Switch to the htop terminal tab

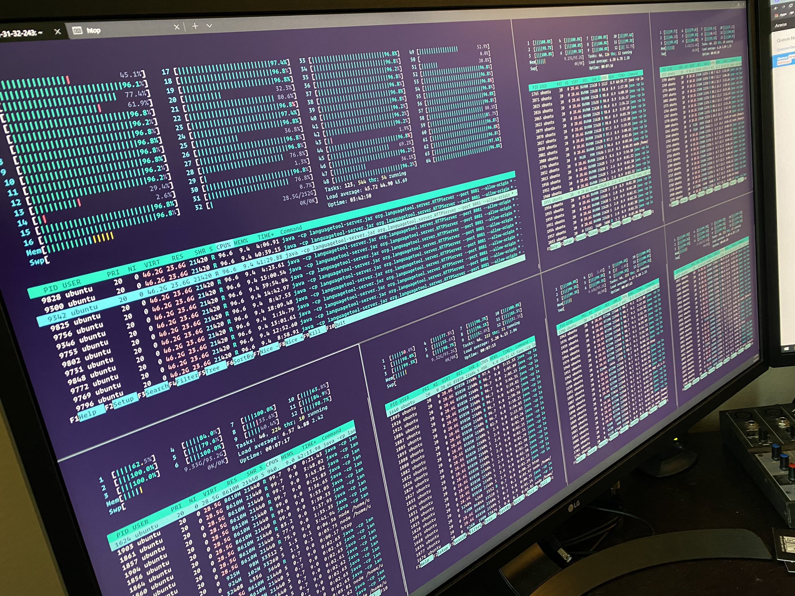124,29
